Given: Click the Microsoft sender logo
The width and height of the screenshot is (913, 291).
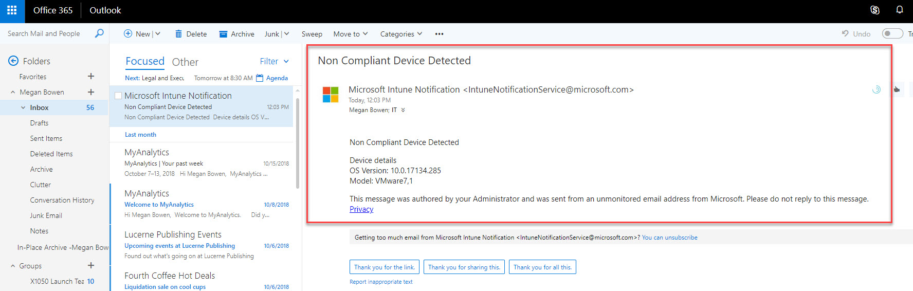Looking at the screenshot, I should [x=331, y=95].
